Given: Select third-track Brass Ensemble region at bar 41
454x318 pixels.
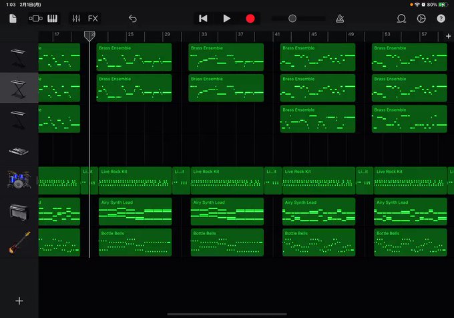Looking at the screenshot, I should 318,119.
